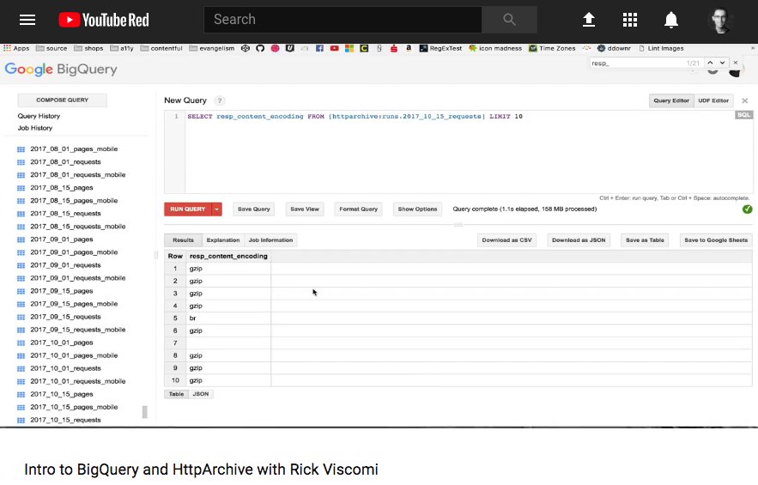Screen dimensions: 758x485
Task: Click the find-in-page text field
Action: [x=636, y=63]
